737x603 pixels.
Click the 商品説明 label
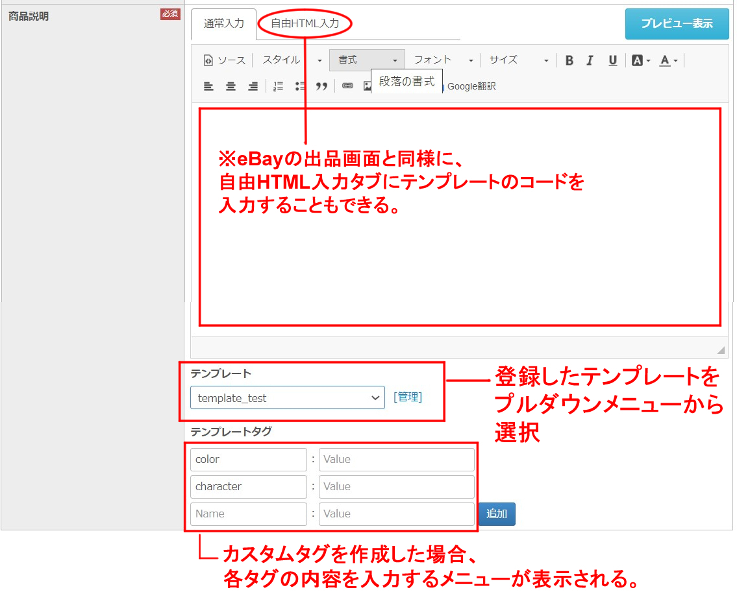[x=29, y=16]
